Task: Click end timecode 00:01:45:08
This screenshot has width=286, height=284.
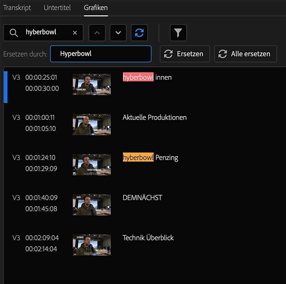Action: click(41, 209)
